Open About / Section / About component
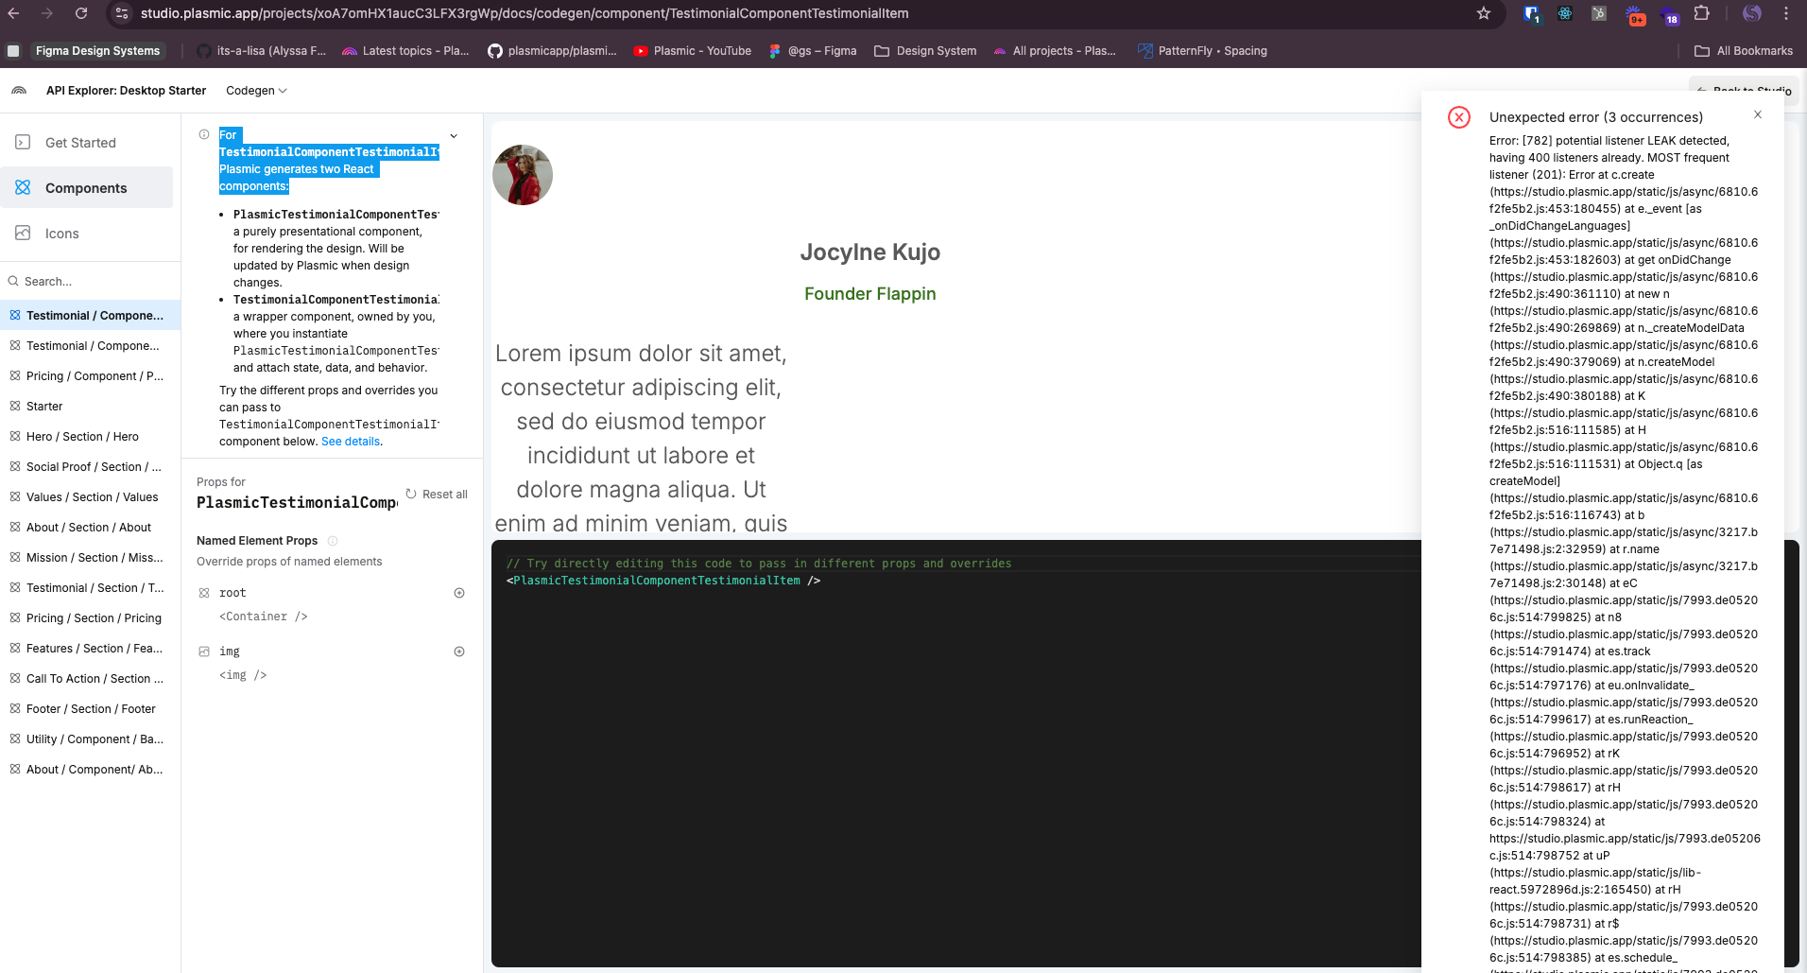Viewport: 1807px width, 973px height. tap(91, 528)
